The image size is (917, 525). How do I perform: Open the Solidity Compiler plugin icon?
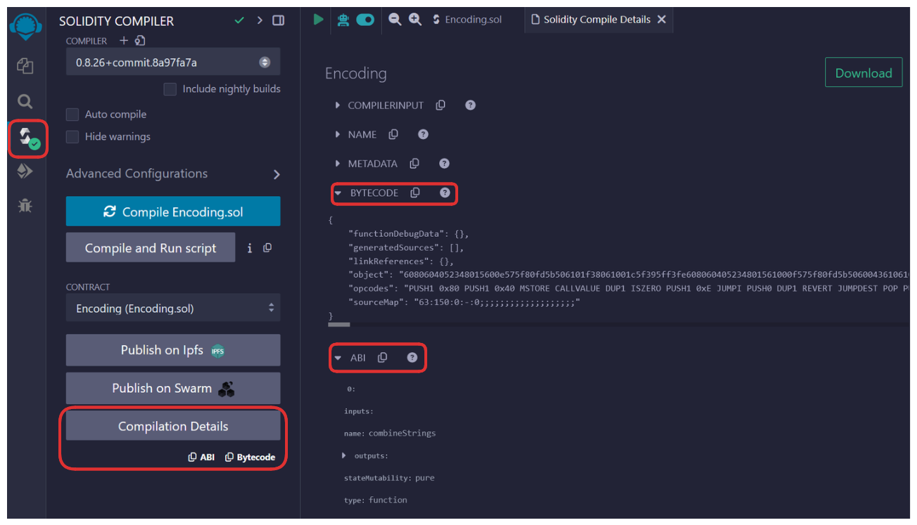coord(27,138)
